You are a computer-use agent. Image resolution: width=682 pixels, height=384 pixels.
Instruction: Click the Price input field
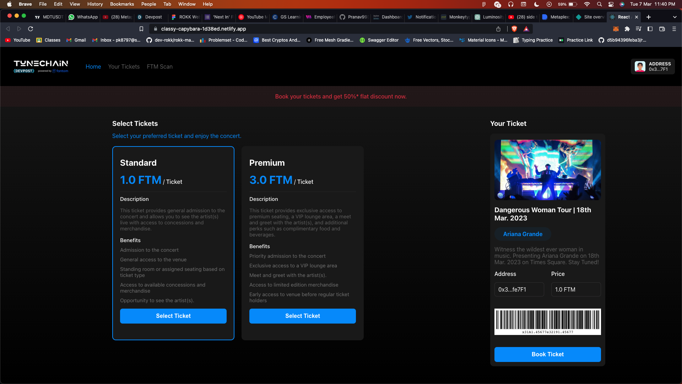pyautogui.click(x=576, y=289)
